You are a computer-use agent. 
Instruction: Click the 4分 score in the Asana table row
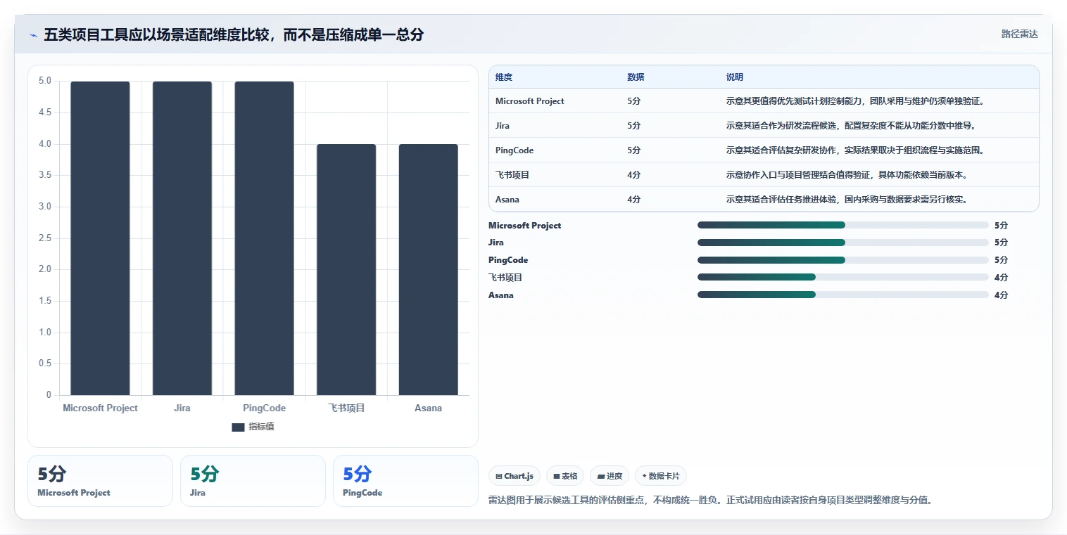tap(633, 200)
